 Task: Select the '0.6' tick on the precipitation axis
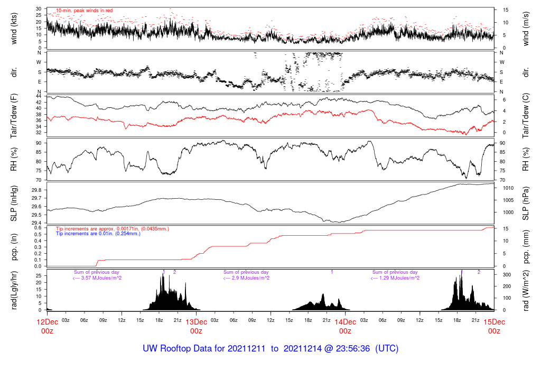[x=38, y=228]
